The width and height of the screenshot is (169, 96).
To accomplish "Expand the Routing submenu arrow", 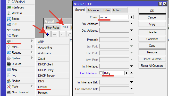I will (32, 52).
